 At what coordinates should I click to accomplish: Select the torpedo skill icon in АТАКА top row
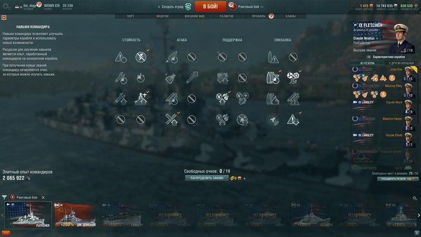click(172, 57)
